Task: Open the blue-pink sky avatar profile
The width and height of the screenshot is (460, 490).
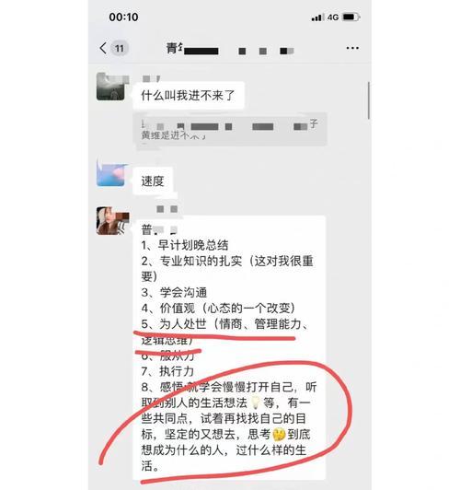Action: pos(110,173)
